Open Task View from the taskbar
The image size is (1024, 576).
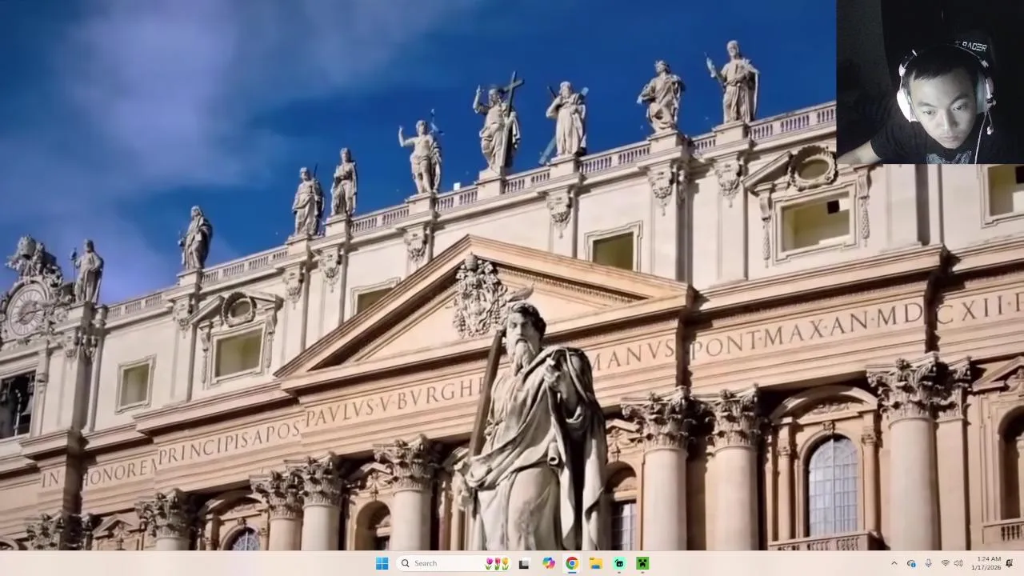(524, 563)
